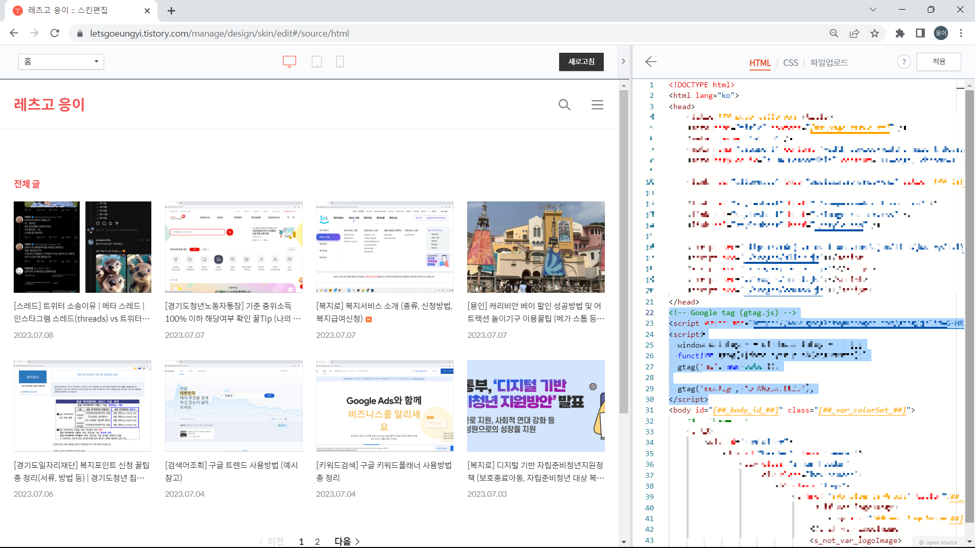Screen dimensions: 975x548
Task: Open the help question mark icon
Action: (x=904, y=61)
